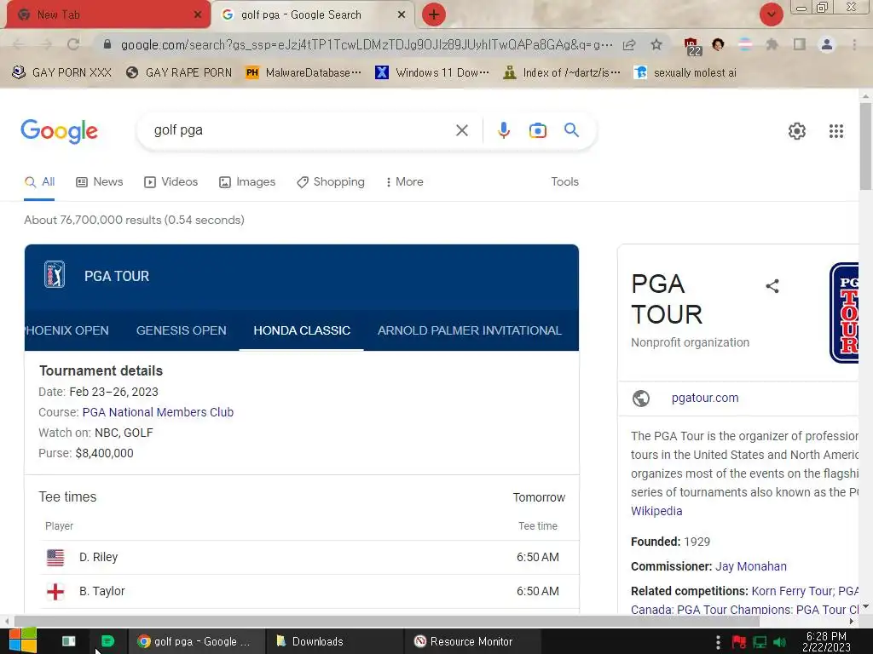Open the taskbar clock and date
Viewport: 873px width, 654px height.
[x=826, y=642]
